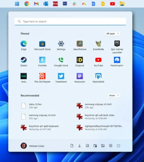Open Photoshop from the taskbar
144x162 pixels.
(65, 4)
